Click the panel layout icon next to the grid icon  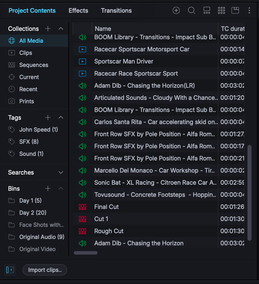(x=235, y=10)
